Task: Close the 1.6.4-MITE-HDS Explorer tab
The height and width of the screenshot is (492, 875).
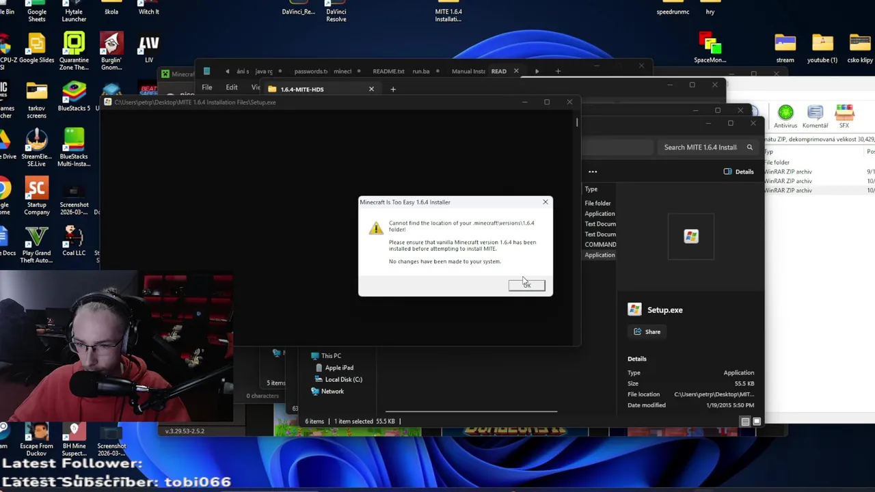Action: click(x=371, y=89)
